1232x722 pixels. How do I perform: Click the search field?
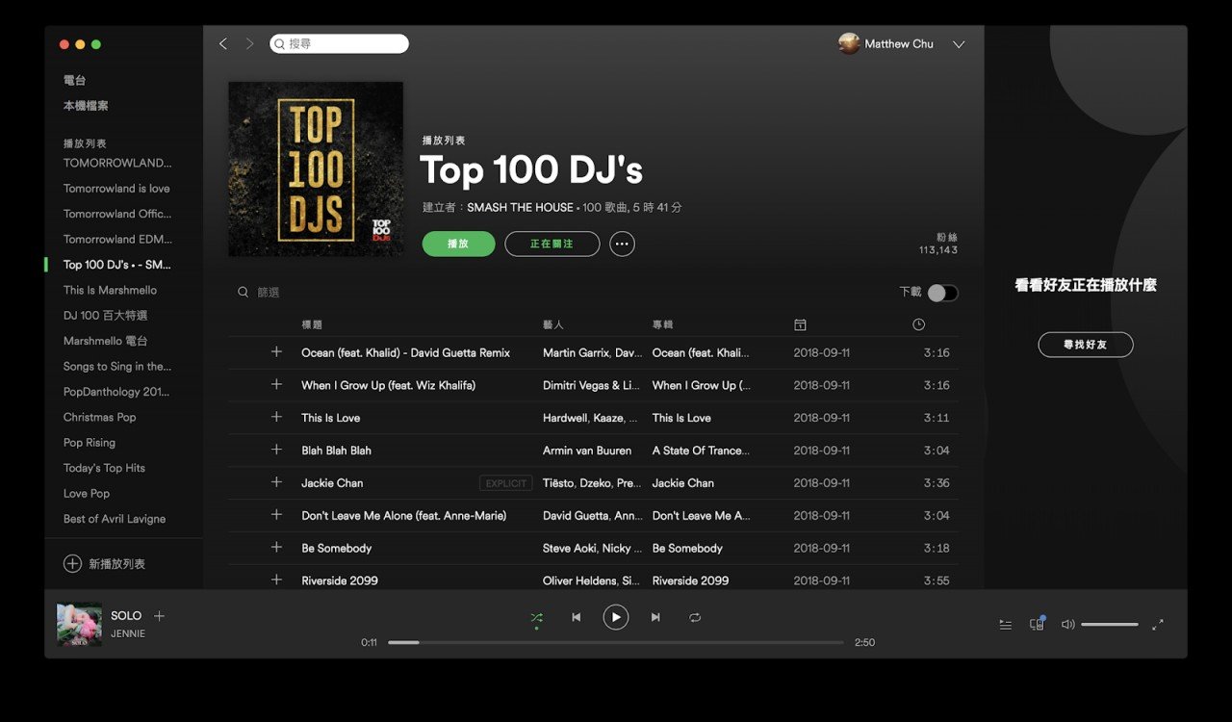coord(339,43)
